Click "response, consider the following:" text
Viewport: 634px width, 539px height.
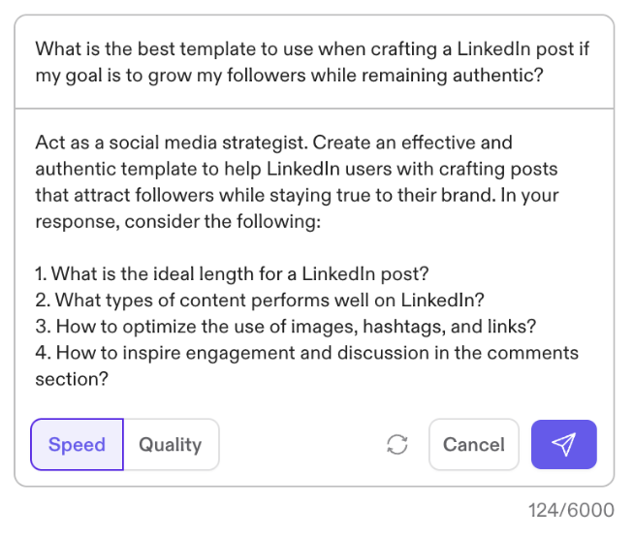point(177,221)
